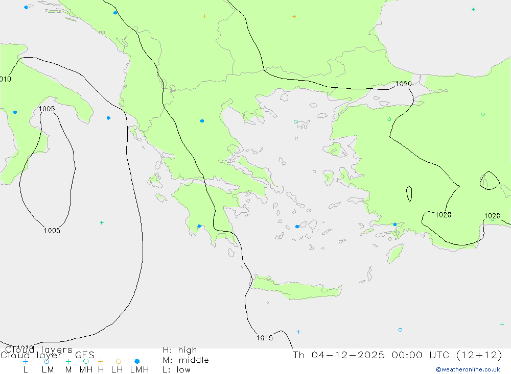This screenshot has height=374, width=511.
Task: Click the green circle MH legend symbol
Action: click(x=86, y=361)
